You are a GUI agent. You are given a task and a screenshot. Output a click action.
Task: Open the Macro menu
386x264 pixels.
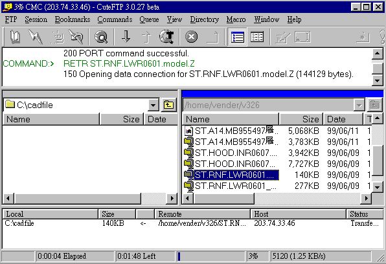click(x=236, y=19)
